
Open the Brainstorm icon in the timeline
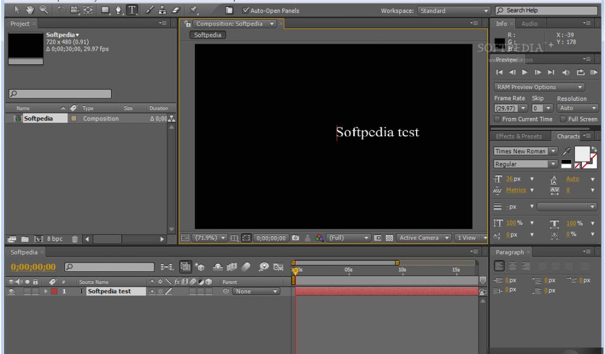tap(264, 267)
